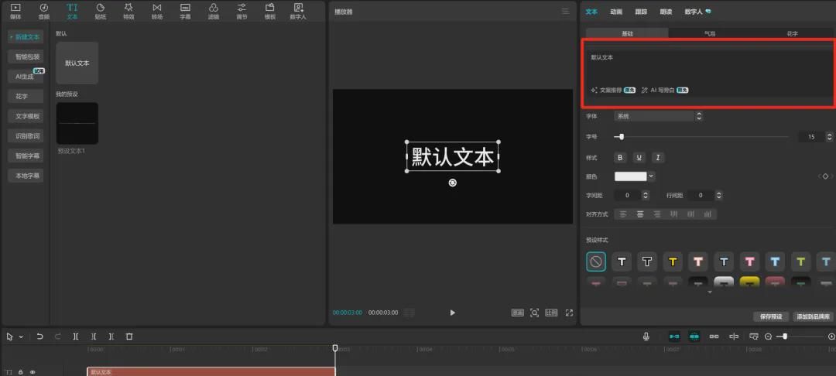The height and width of the screenshot is (376, 836).
Task: Open the 数字人 (Digital human) toolbar icon
Action: coord(298,11)
